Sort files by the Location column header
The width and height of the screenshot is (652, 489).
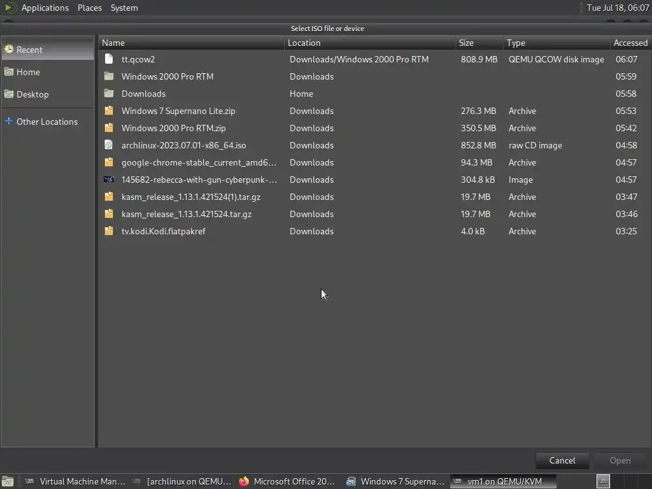[x=370, y=43]
